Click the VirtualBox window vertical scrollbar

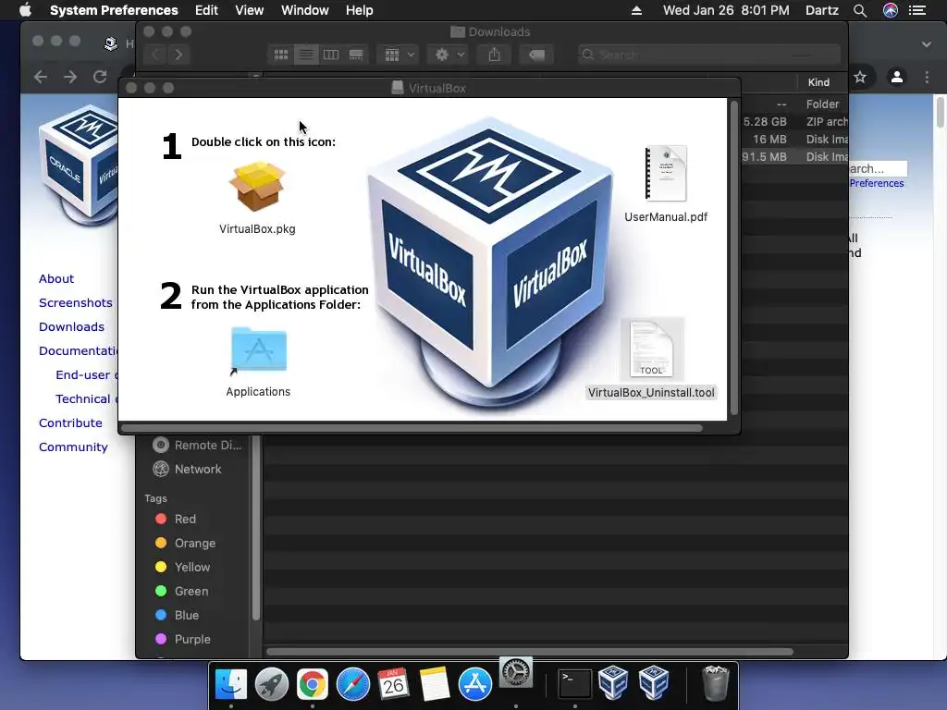[734, 258]
